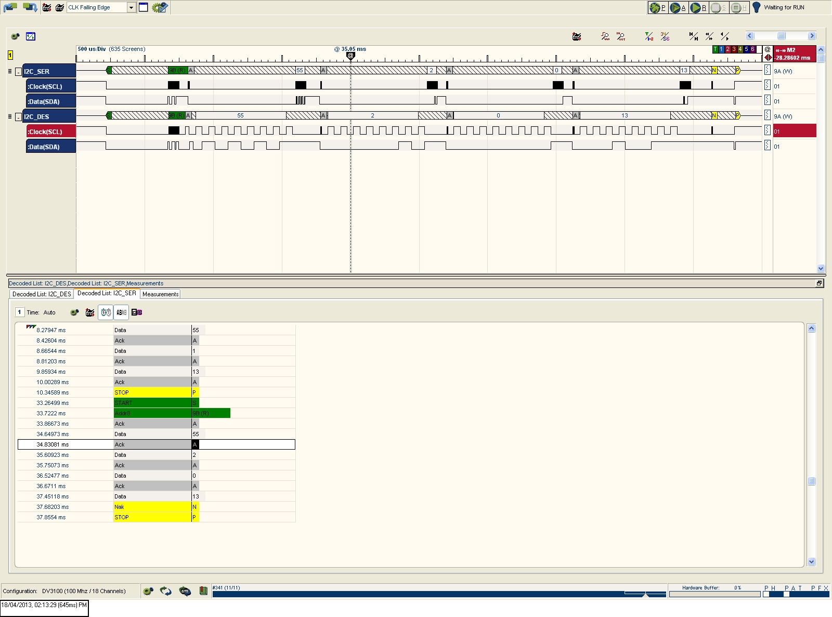Click the 34/56 markers tool icon
The height and width of the screenshot is (617, 832).
pyautogui.click(x=665, y=36)
